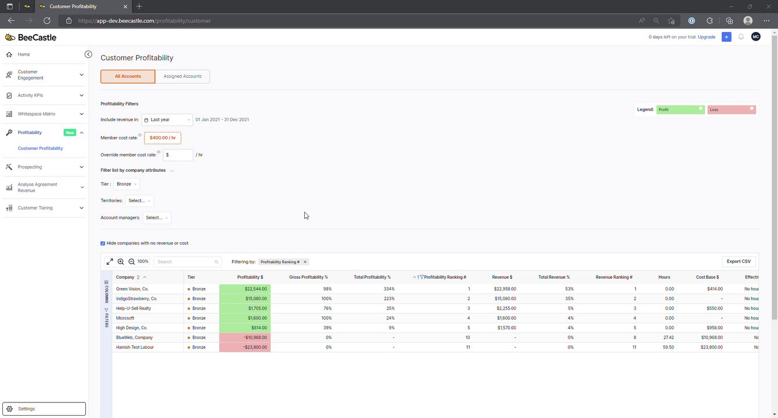
Task: Click the browser address bar URL
Action: 145,20
